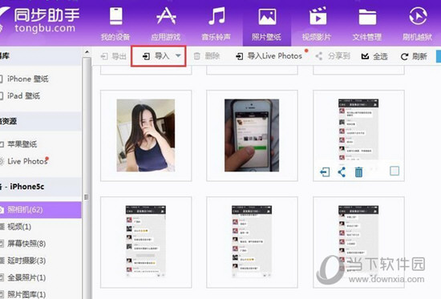Viewport: 441px width, 299px height.
Task: Click sidebar scroll-up arrow
Action: coord(87,52)
